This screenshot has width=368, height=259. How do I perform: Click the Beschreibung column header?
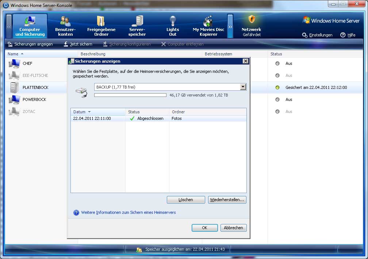click(x=140, y=54)
